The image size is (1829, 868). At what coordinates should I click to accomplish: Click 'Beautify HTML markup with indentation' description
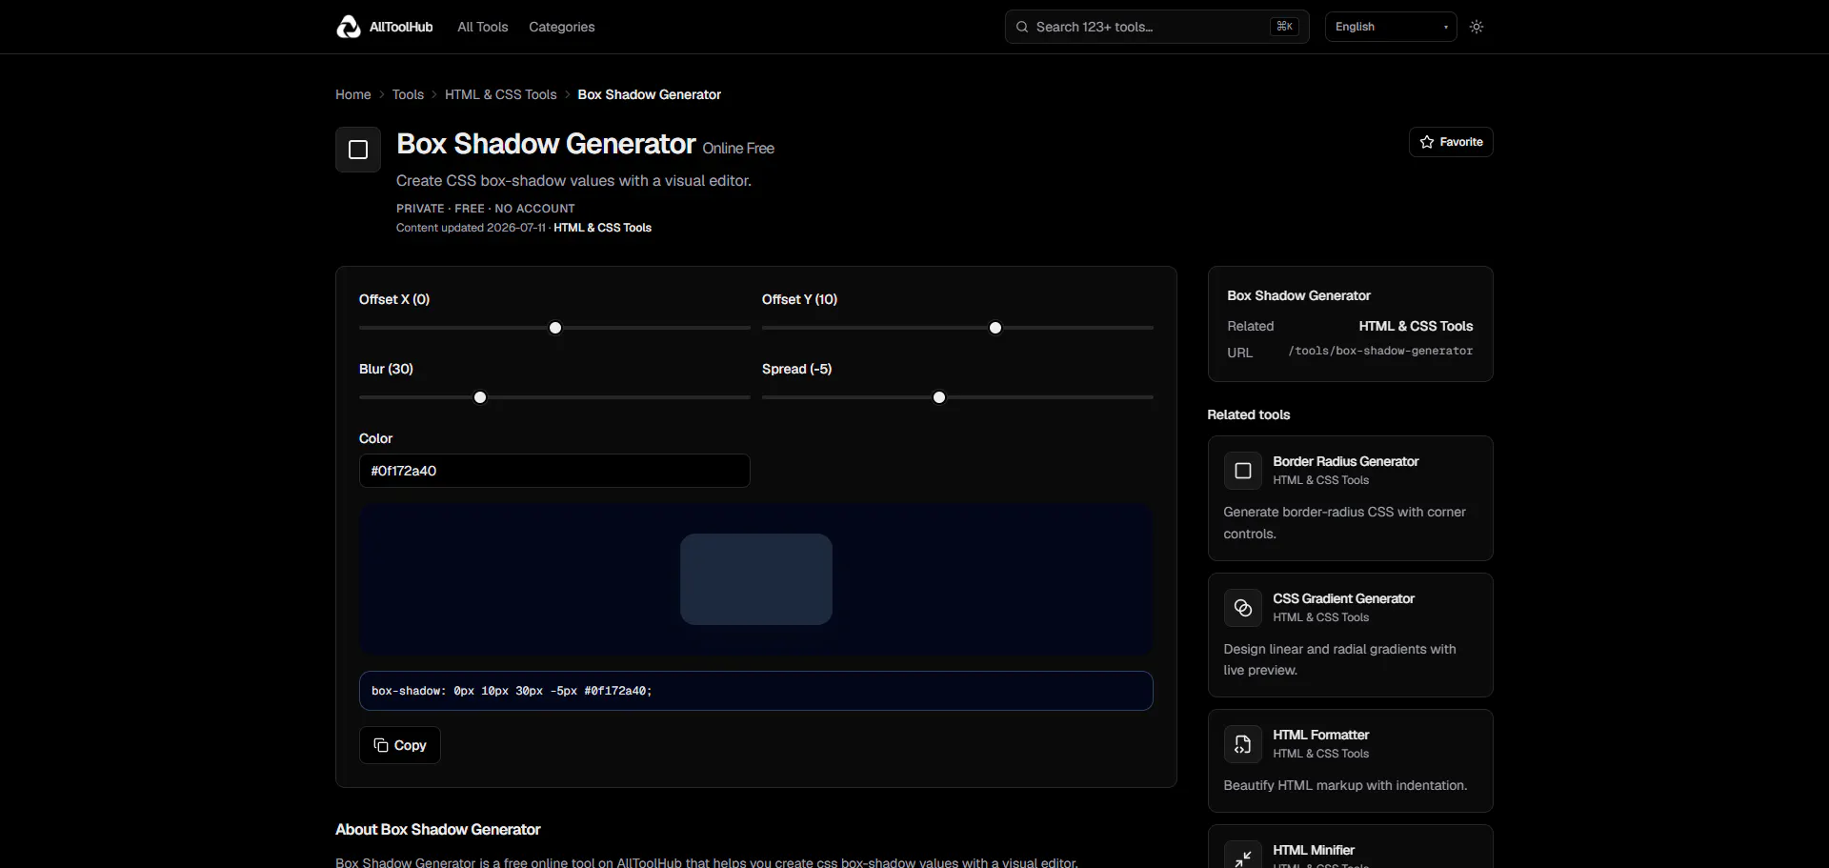tap(1345, 785)
